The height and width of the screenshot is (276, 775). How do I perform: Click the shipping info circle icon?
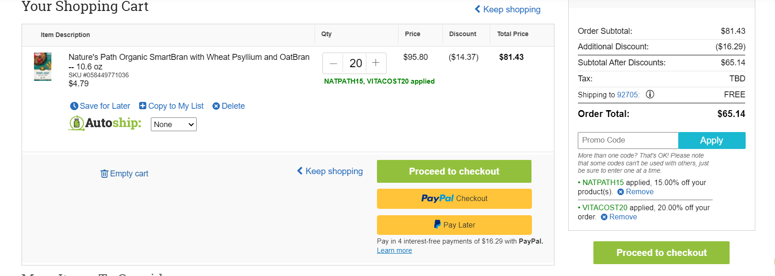(650, 94)
